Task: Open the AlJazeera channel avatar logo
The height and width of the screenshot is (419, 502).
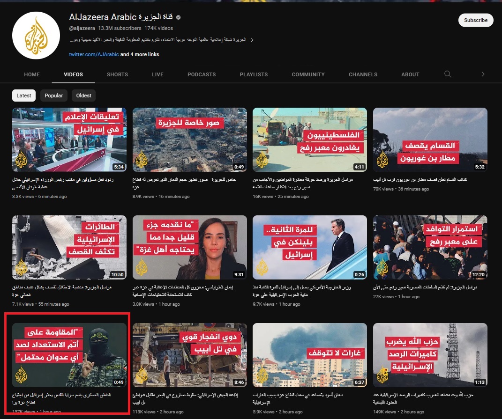Action: 36,36
